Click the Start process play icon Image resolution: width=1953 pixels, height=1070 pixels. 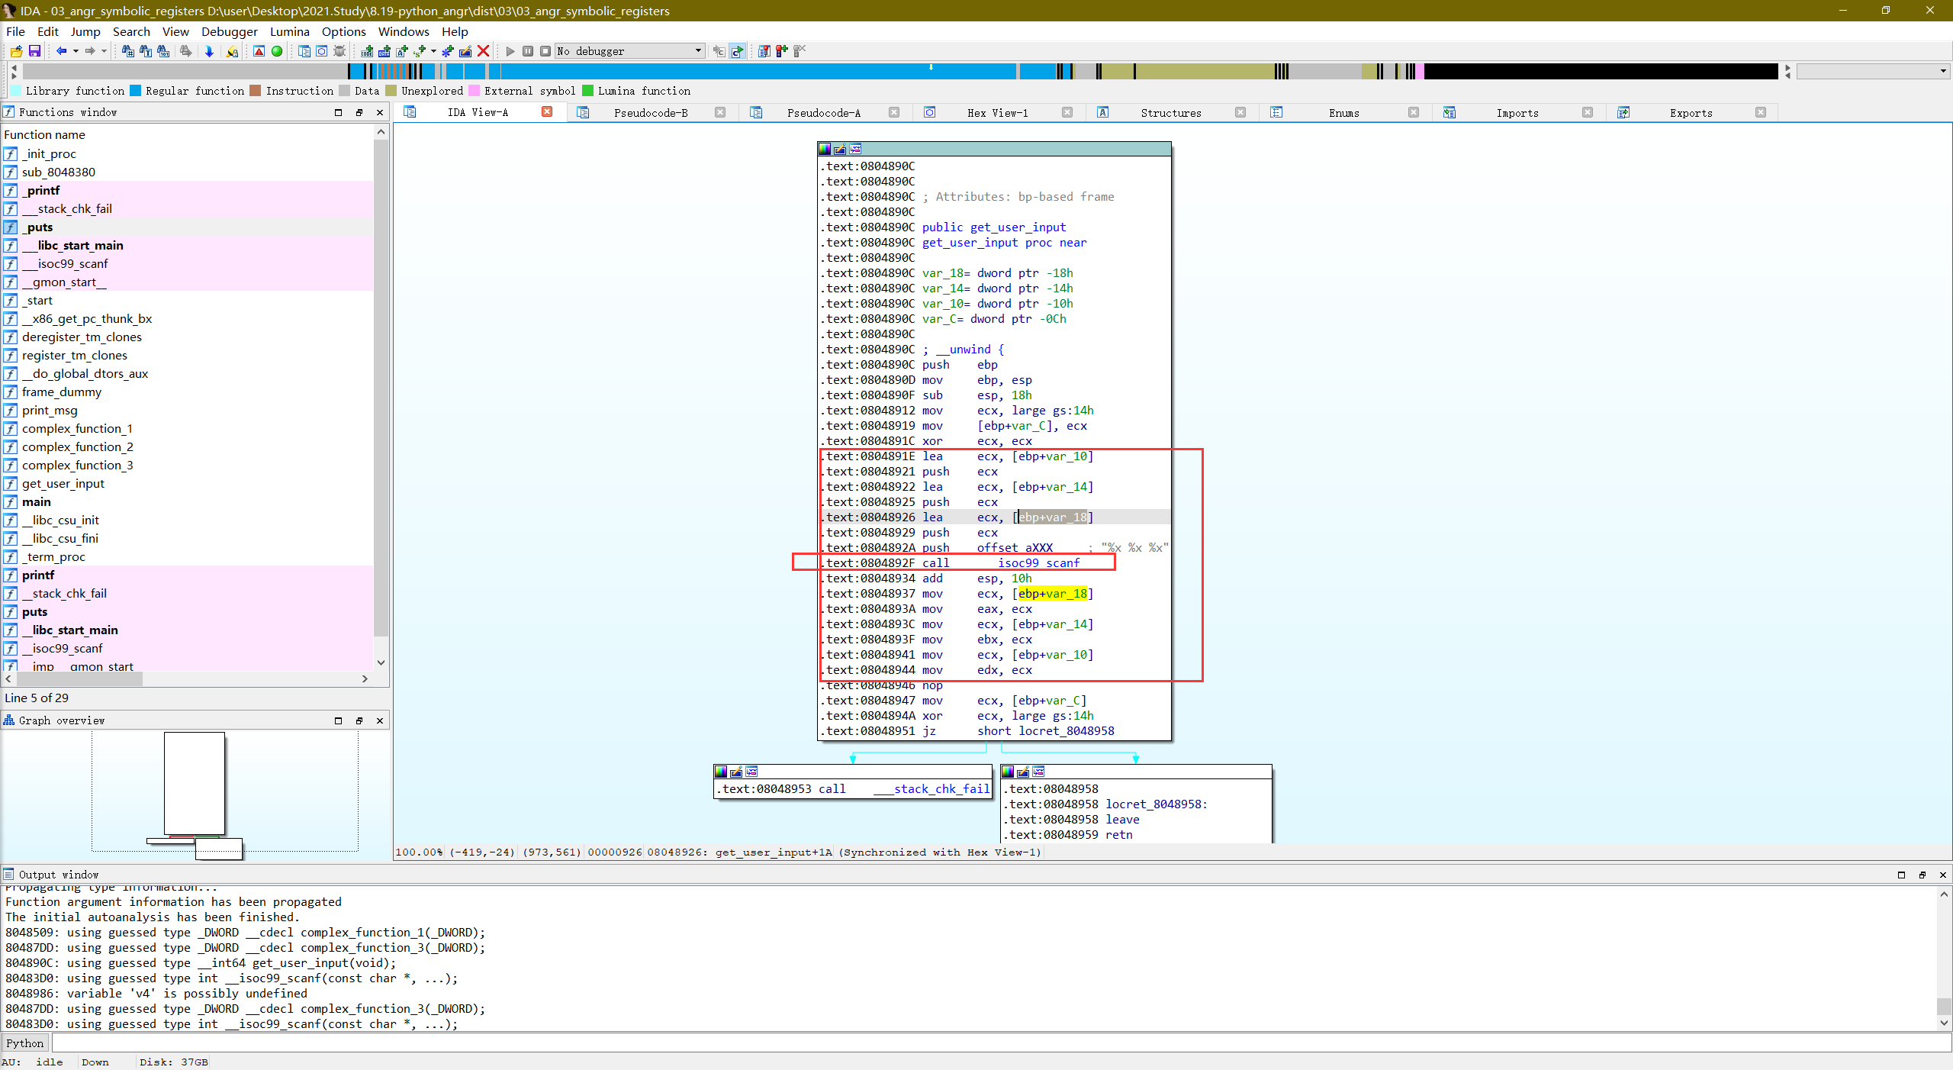coord(510,51)
